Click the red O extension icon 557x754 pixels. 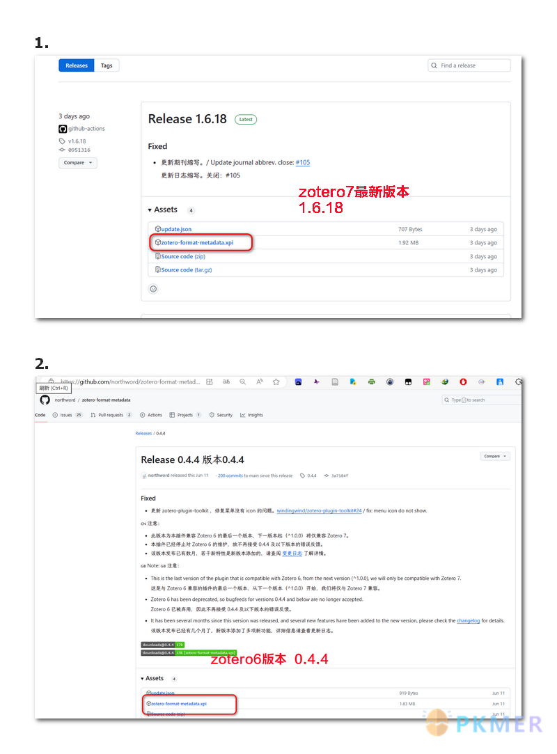463,382
